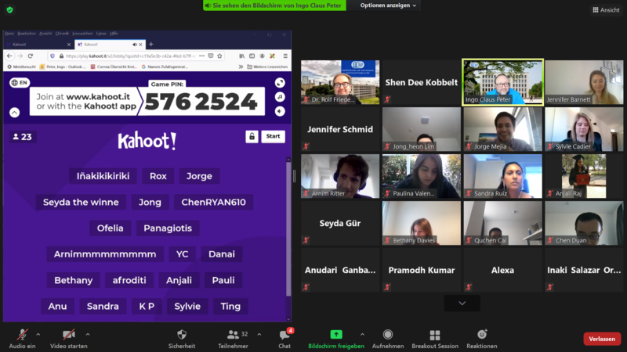Show more bookmarks overflow chevron

tap(241, 66)
